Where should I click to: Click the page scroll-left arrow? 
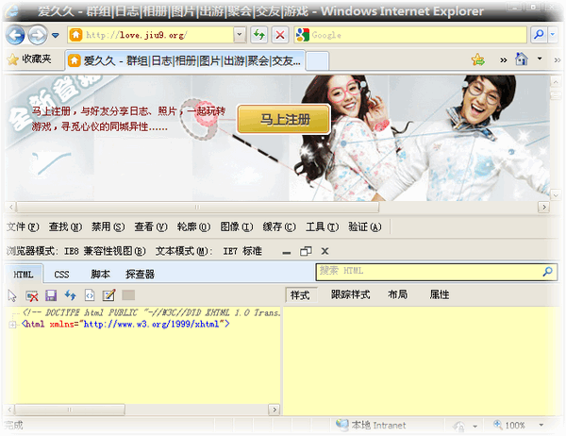pos(11,207)
